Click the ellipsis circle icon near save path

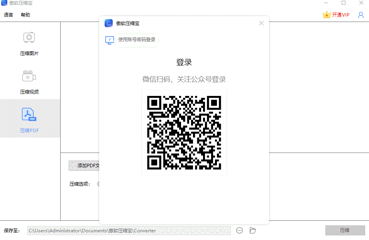pyautogui.click(x=239, y=230)
